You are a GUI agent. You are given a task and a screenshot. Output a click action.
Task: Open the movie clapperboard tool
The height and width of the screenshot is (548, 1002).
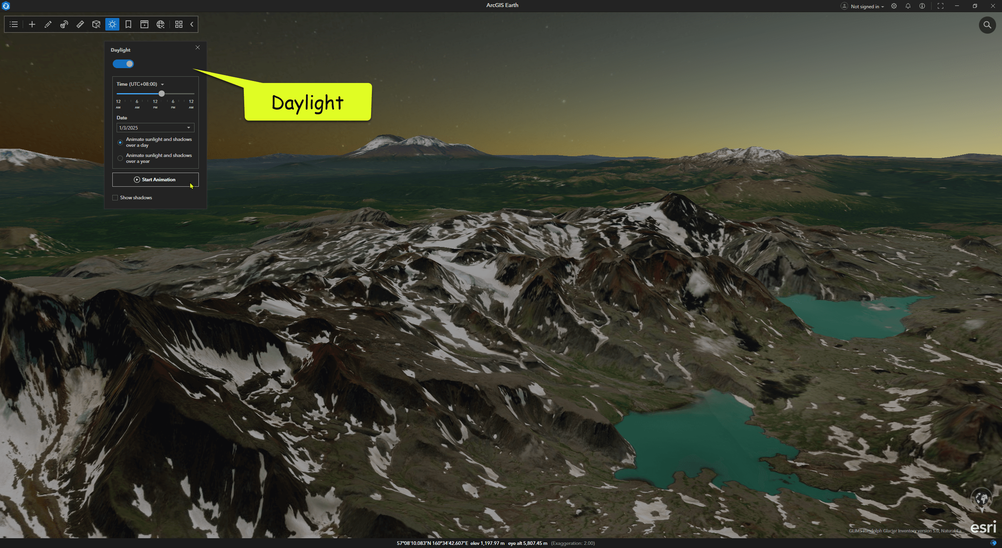click(144, 24)
